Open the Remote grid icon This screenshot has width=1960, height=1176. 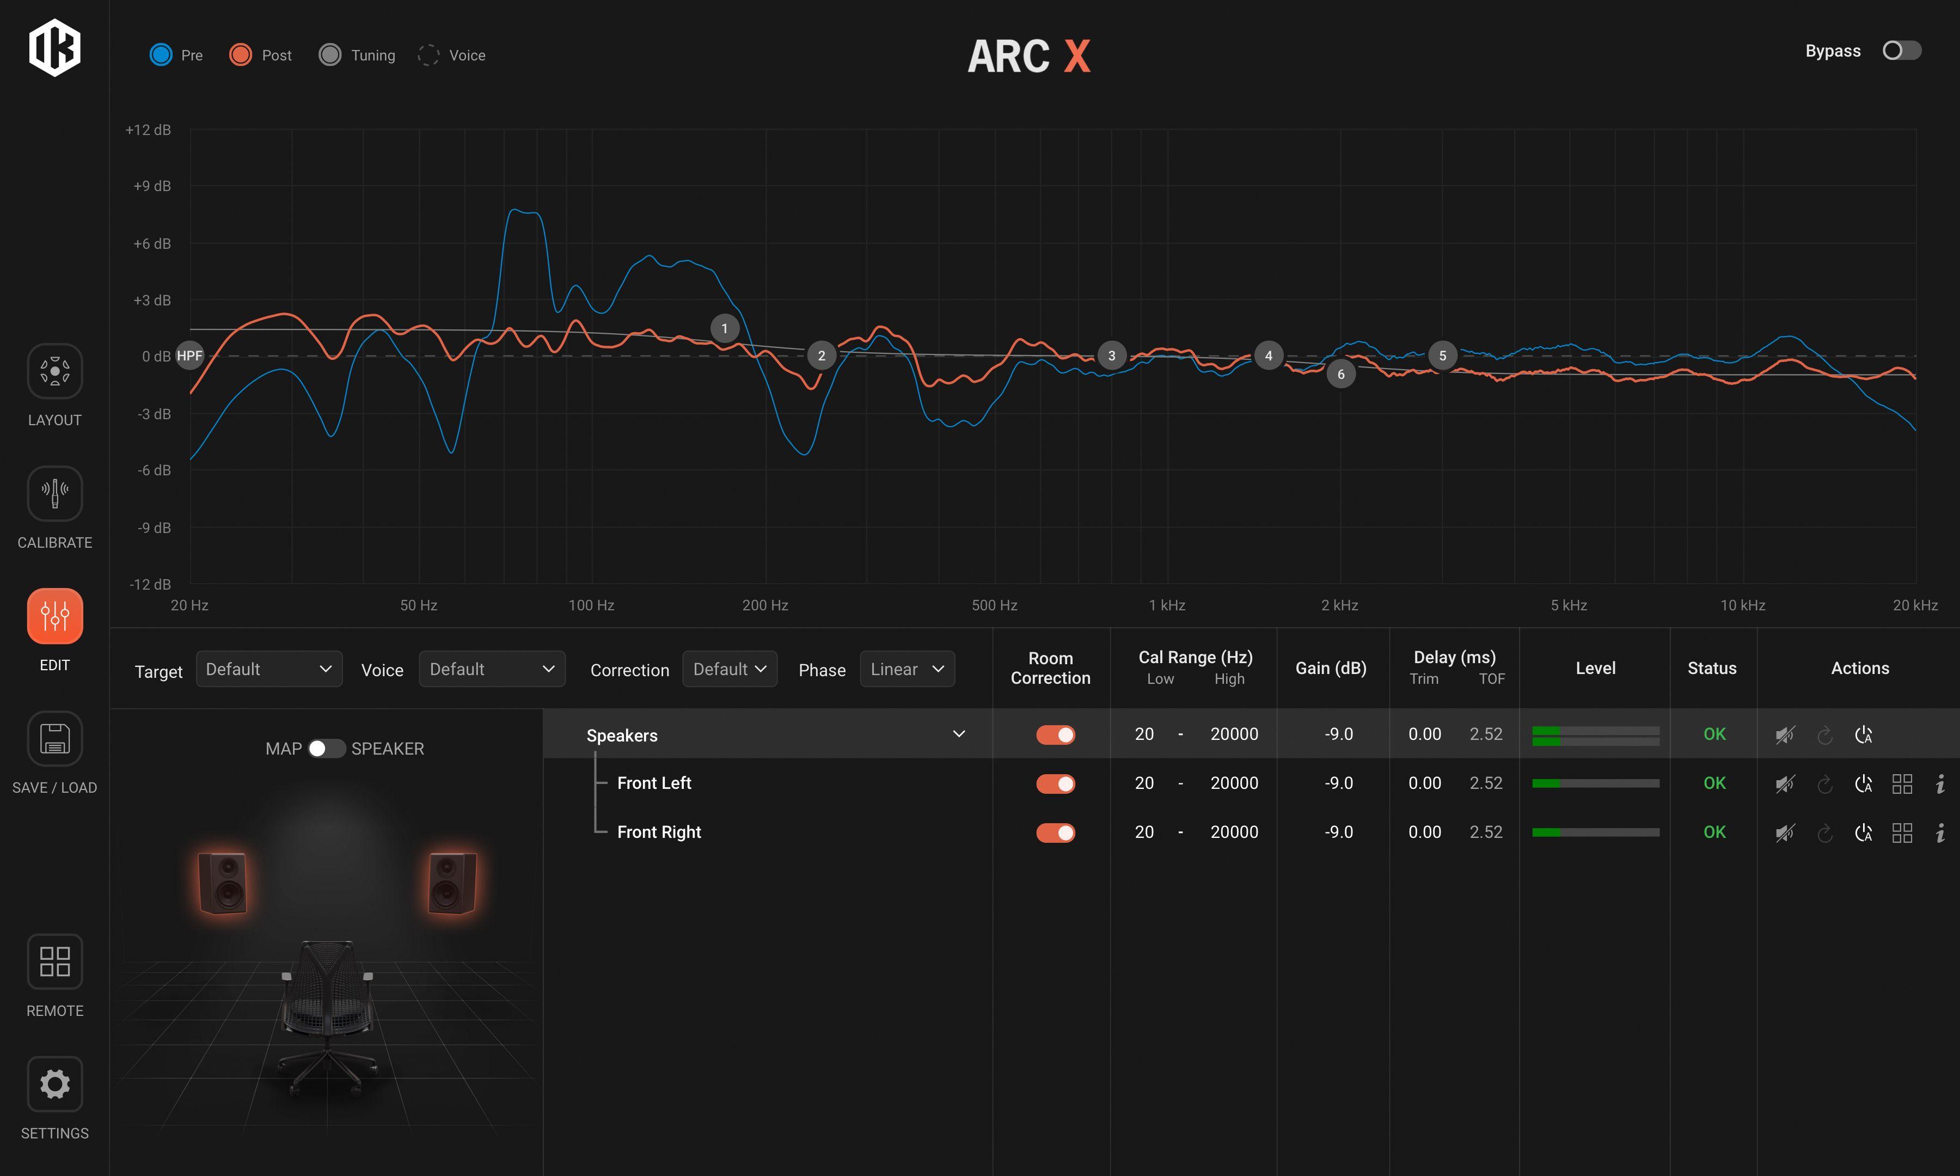pos(54,961)
